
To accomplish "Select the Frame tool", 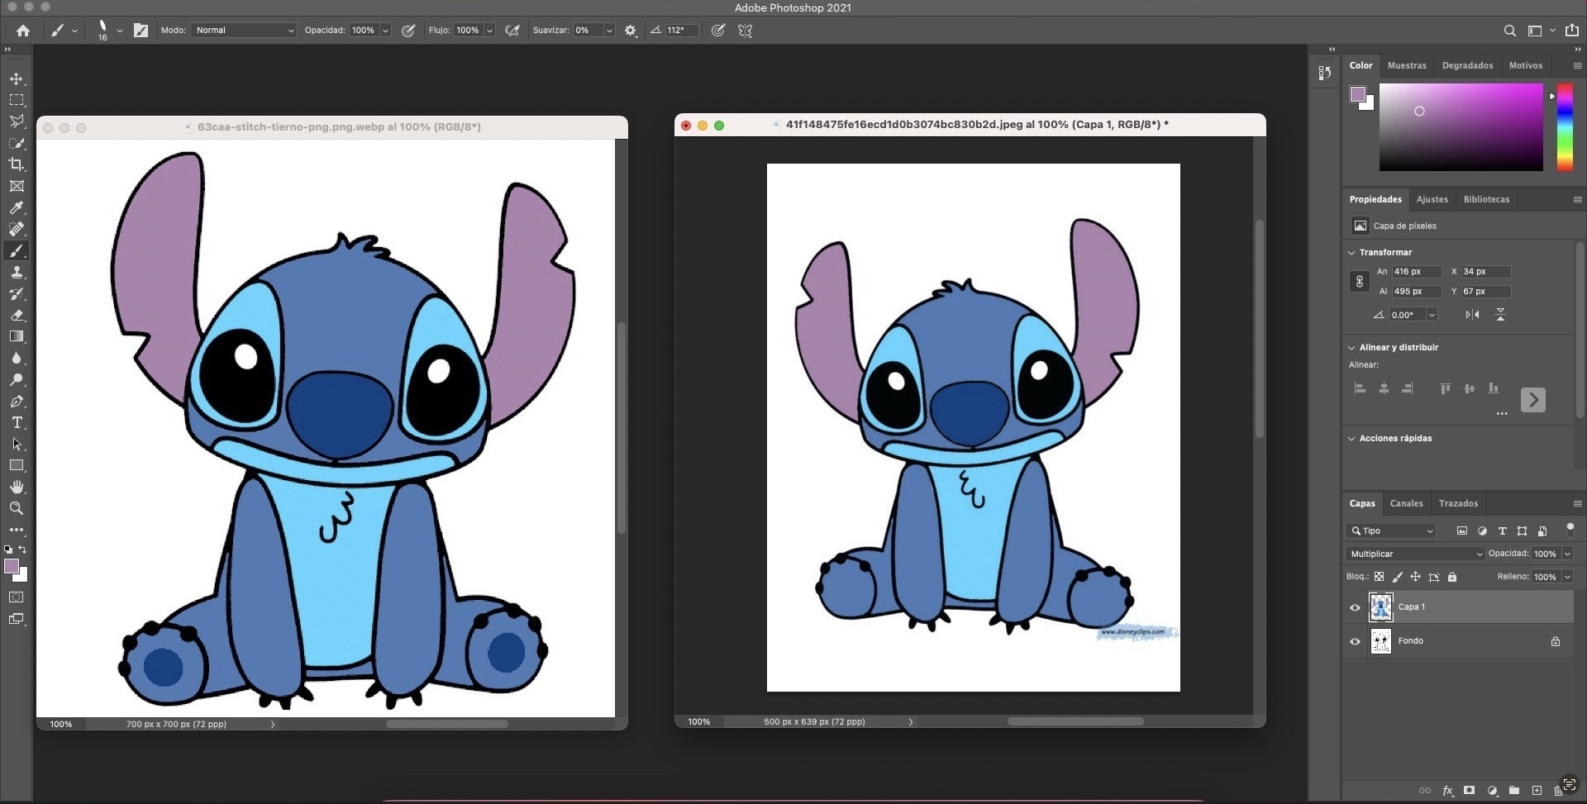I will (x=17, y=186).
